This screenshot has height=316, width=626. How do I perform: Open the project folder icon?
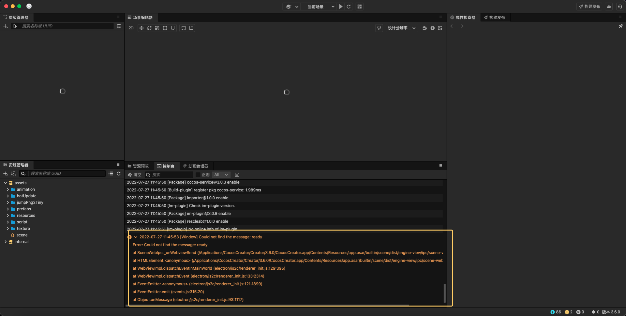click(609, 7)
